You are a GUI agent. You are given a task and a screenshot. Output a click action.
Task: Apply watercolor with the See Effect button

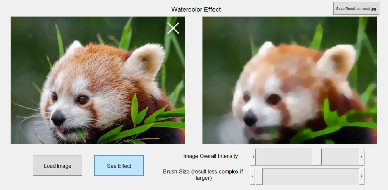tap(119, 166)
